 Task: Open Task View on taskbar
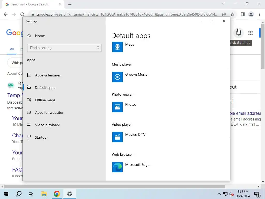coord(31,194)
